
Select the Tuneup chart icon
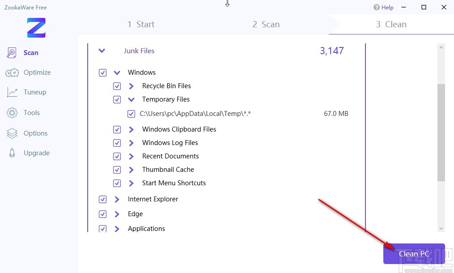12,92
